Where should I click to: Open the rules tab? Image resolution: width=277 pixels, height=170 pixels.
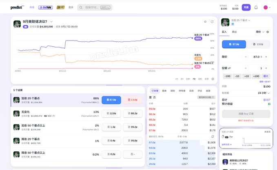[x=173, y=91]
